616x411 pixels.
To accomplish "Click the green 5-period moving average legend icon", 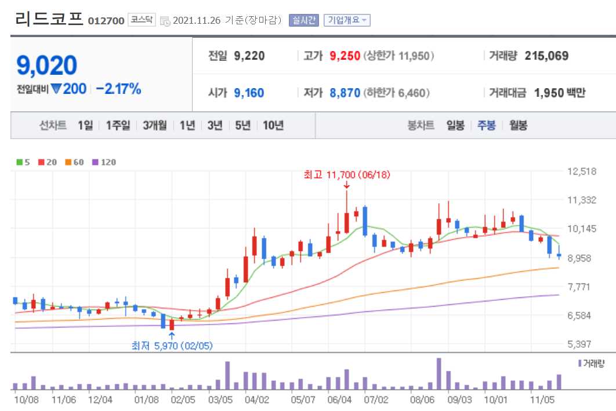I will point(20,163).
